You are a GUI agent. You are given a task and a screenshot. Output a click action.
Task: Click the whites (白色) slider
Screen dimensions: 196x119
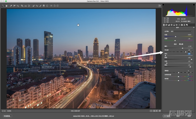178,63
